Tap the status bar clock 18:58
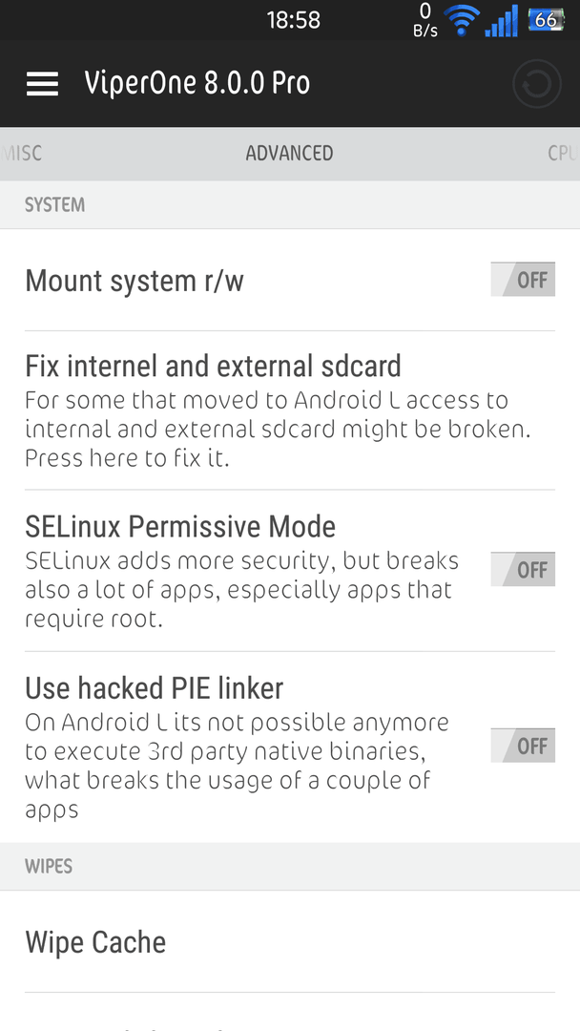The height and width of the screenshot is (1031, 580). pyautogui.click(x=293, y=20)
